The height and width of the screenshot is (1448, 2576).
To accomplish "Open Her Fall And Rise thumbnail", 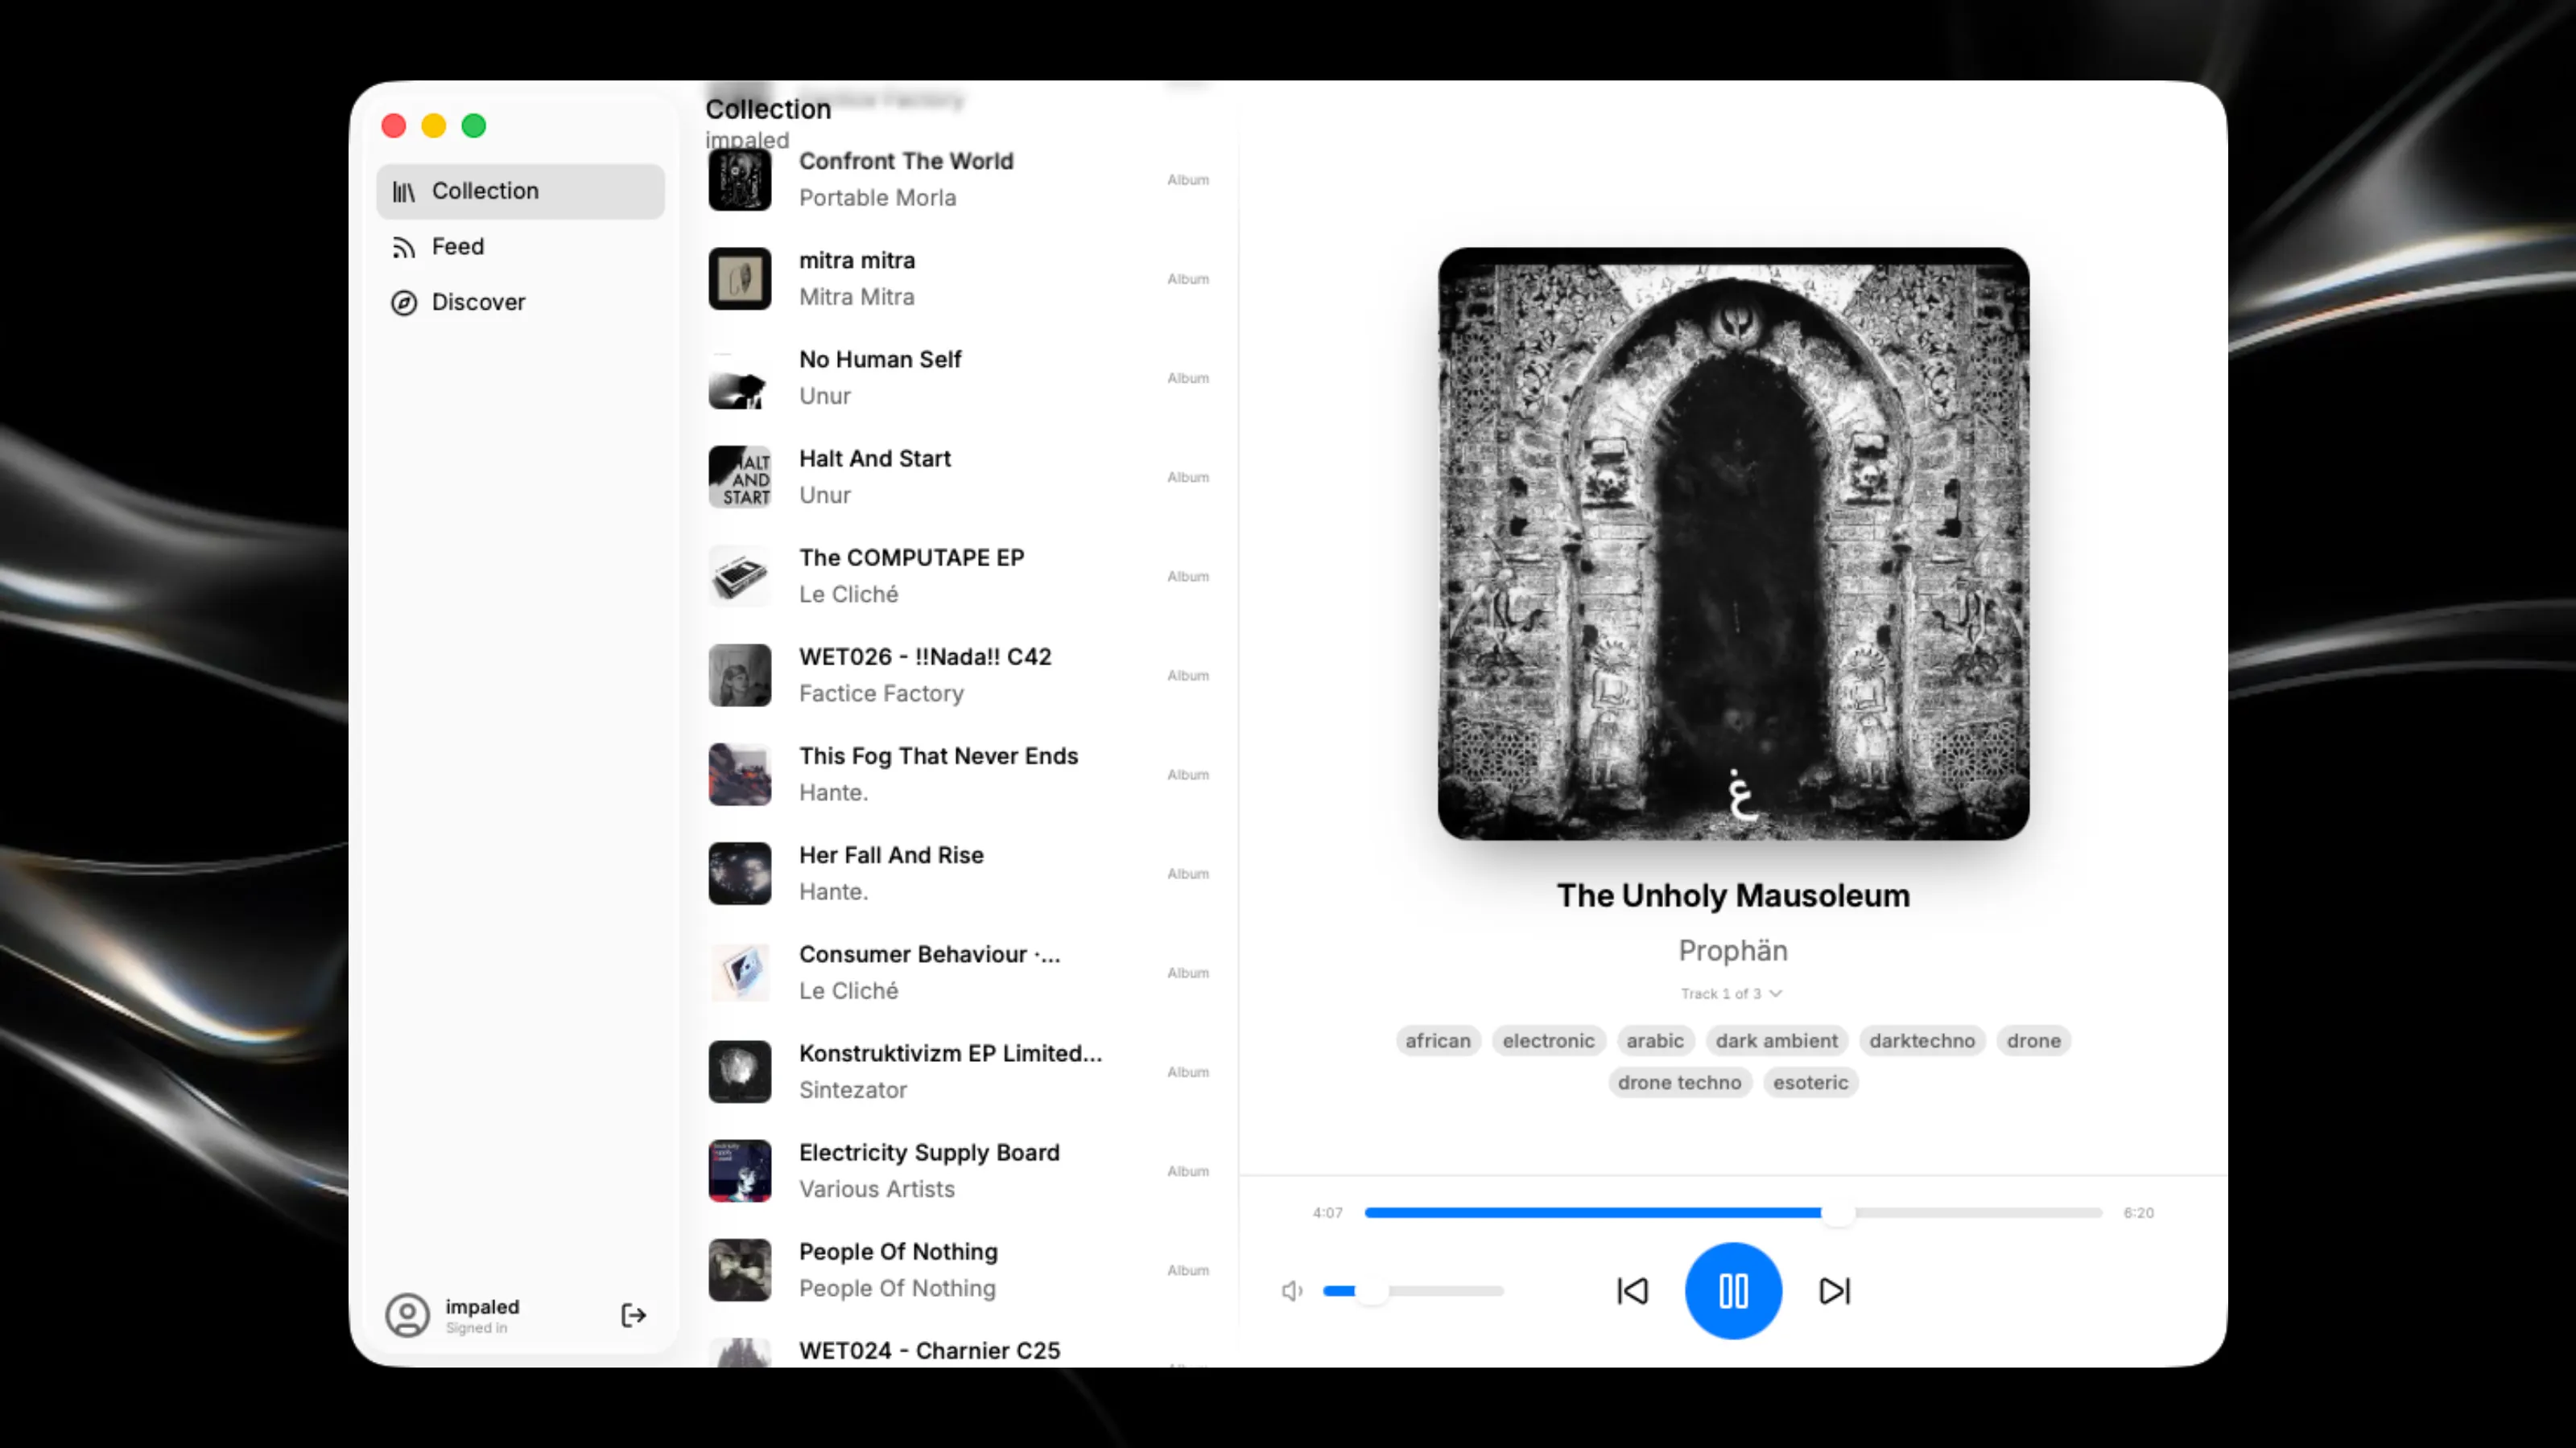I will pos(740,874).
